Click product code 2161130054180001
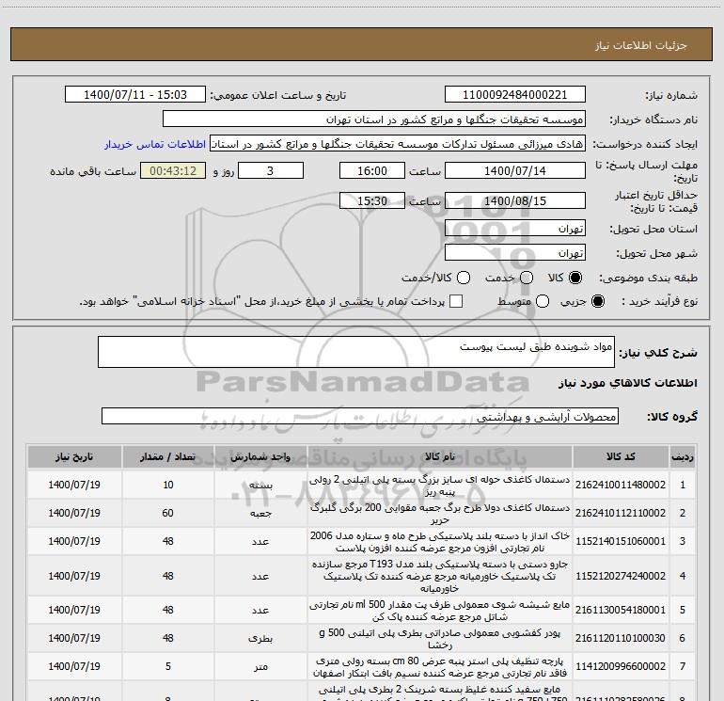This screenshot has width=724, height=701. [x=621, y=610]
